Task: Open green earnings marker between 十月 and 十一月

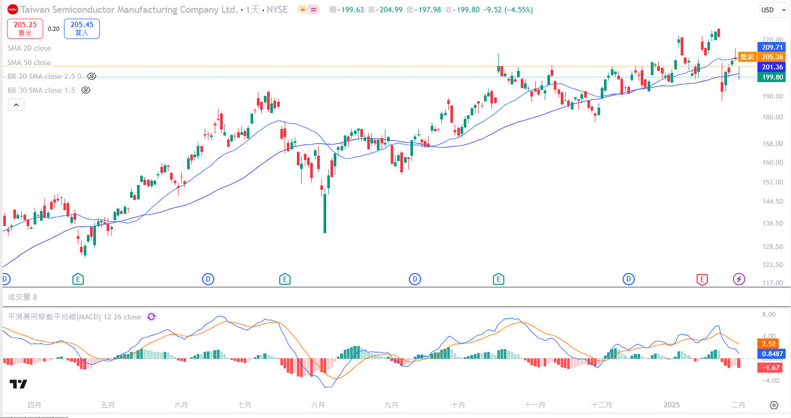Action: pos(498,279)
